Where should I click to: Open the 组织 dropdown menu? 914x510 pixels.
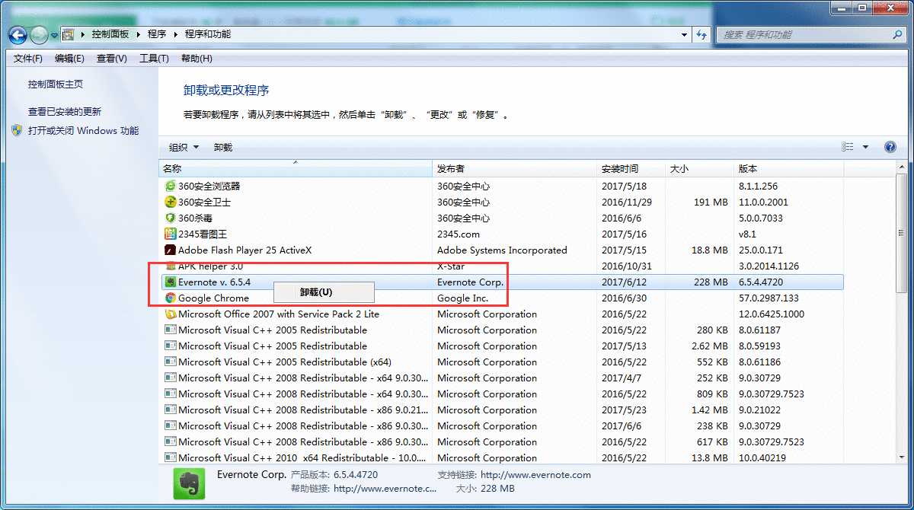pos(184,148)
